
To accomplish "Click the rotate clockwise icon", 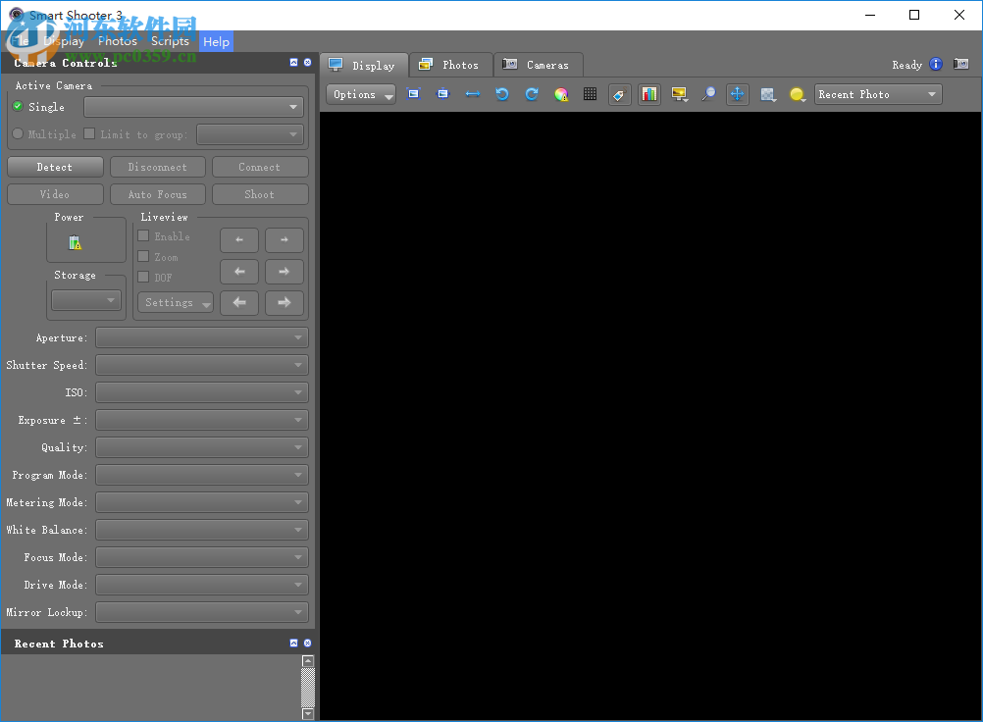I will 532,94.
